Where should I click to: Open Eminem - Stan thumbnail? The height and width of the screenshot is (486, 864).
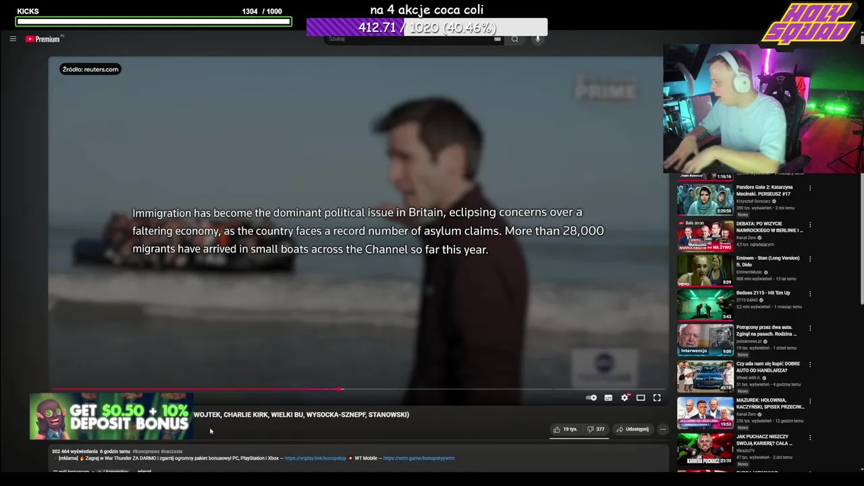tap(705, 271)
